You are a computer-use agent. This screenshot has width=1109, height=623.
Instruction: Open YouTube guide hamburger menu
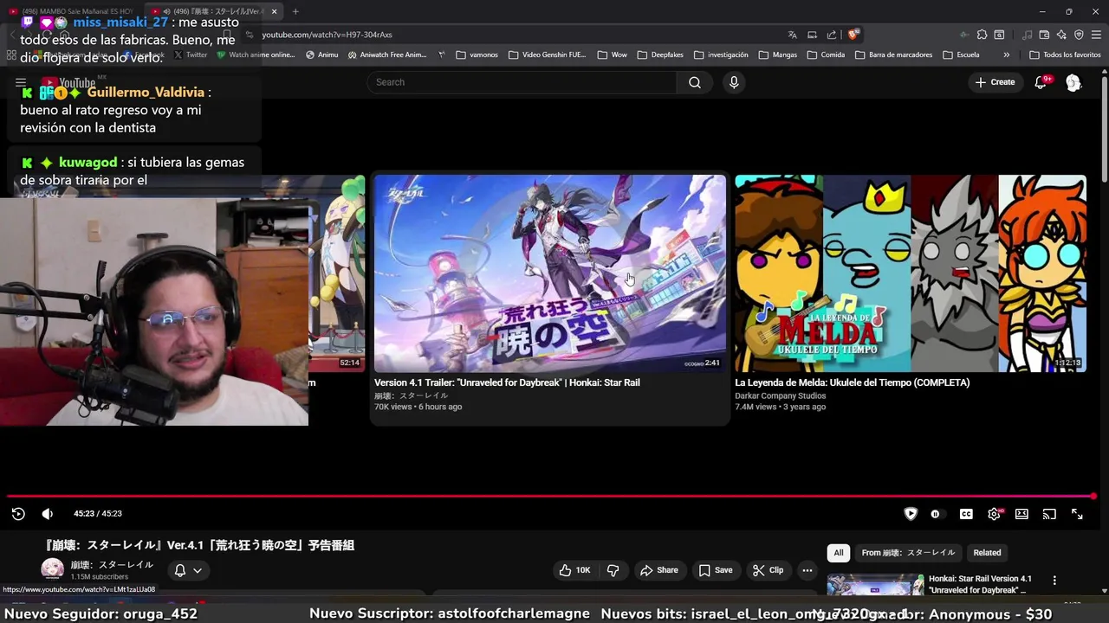21,83
